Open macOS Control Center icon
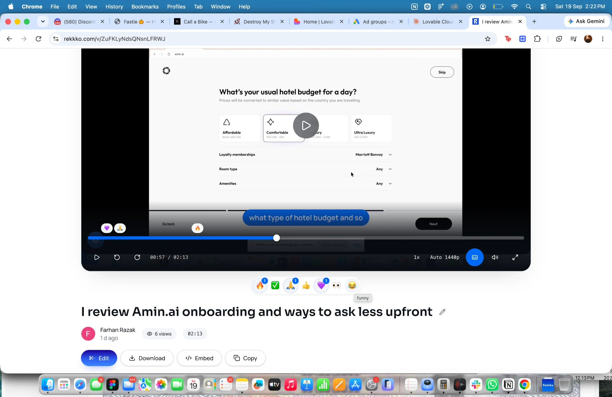Viewport: 612px width, 397px height. tap(543, 6)
